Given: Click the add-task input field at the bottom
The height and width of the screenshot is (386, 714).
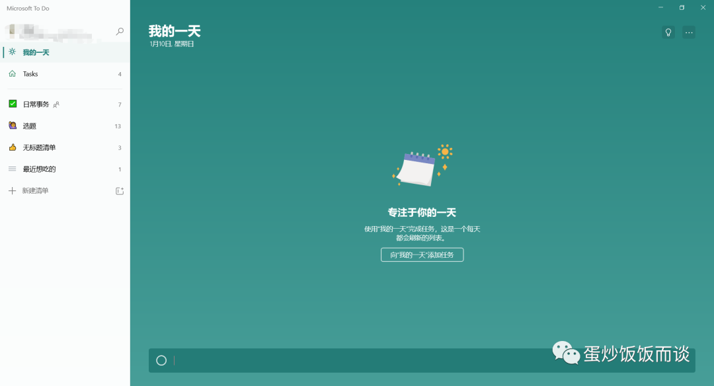Looking at the screenshot, I should [x=397, y=360].
